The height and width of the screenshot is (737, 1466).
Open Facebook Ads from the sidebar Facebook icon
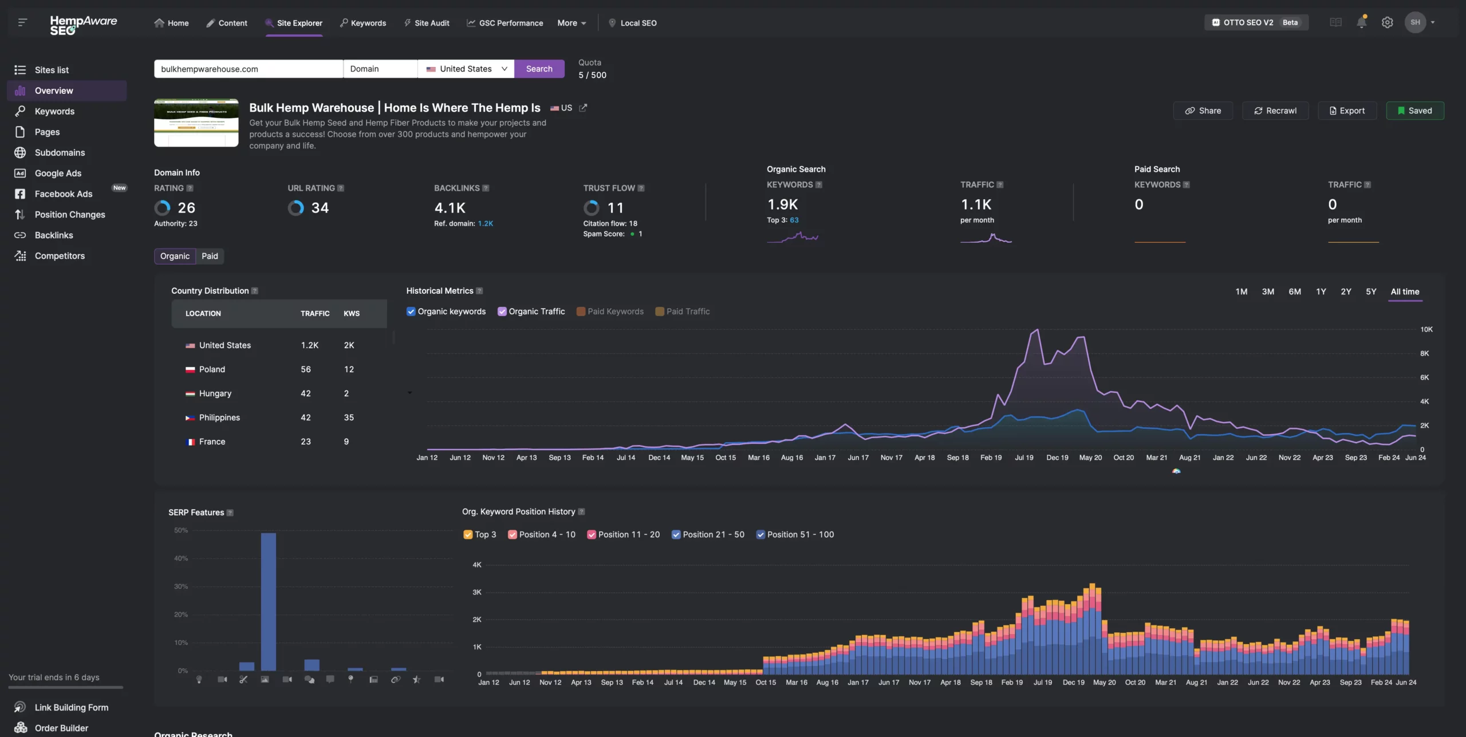20,194
